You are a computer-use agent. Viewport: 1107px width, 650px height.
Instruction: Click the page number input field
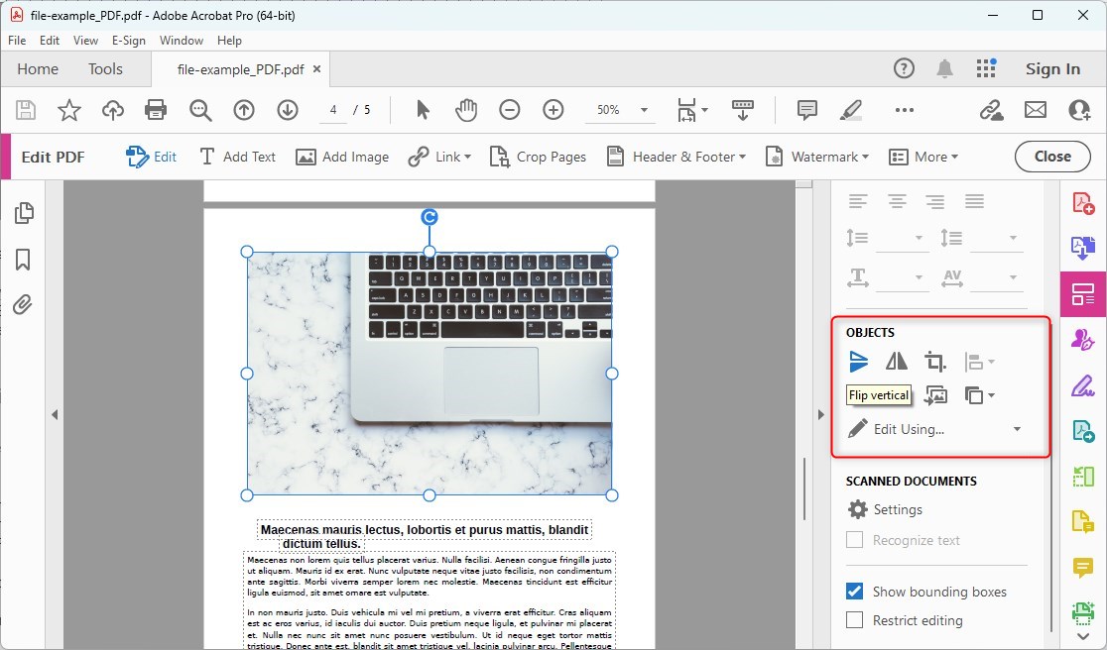point(332,110)
